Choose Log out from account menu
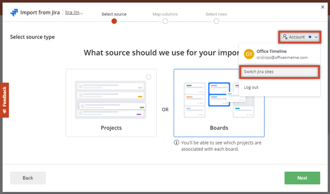 [251, 87]
